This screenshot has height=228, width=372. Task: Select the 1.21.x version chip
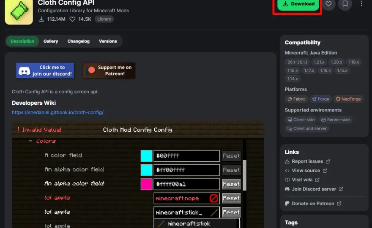[319, 62]
